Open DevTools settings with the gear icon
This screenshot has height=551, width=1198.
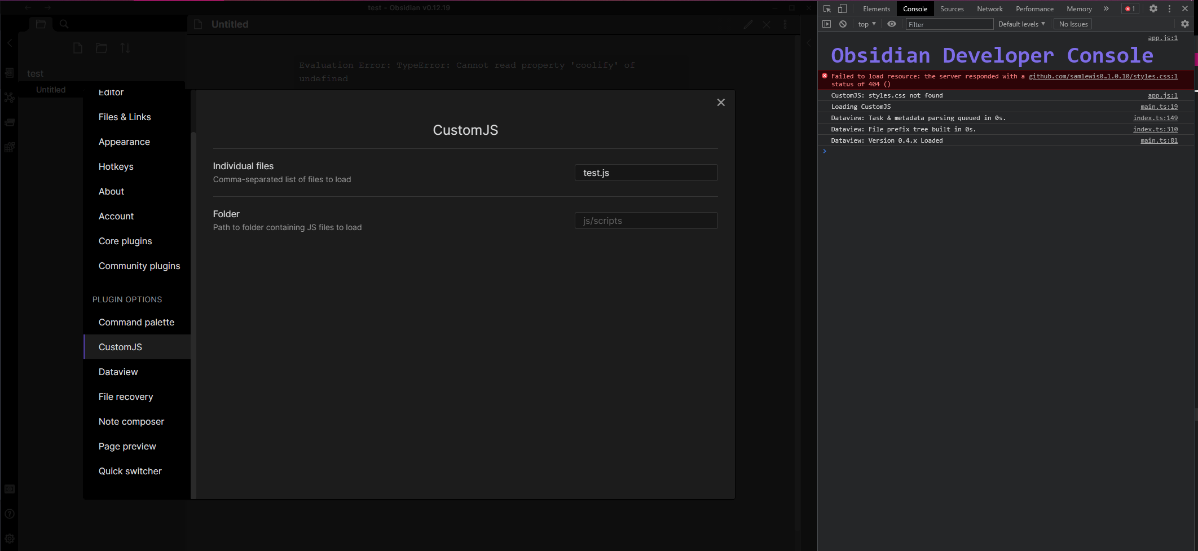tap(1153, 8)
